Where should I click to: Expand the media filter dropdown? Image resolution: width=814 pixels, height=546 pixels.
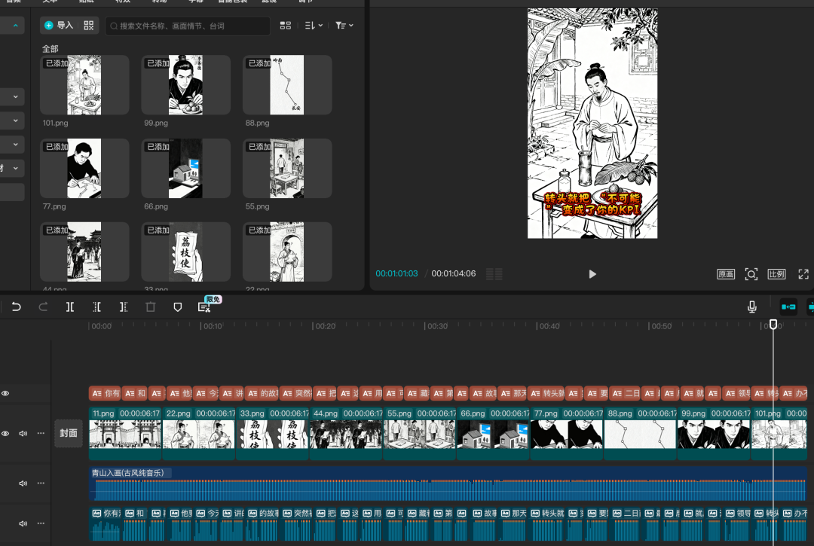[344, 26]
